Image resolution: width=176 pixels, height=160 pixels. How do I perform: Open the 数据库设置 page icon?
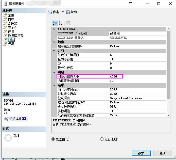[x=5, y=36]
